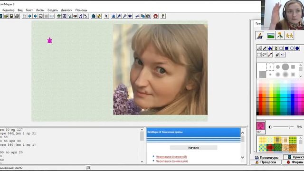Open the Черепашки (основной) link

[171, 157]
